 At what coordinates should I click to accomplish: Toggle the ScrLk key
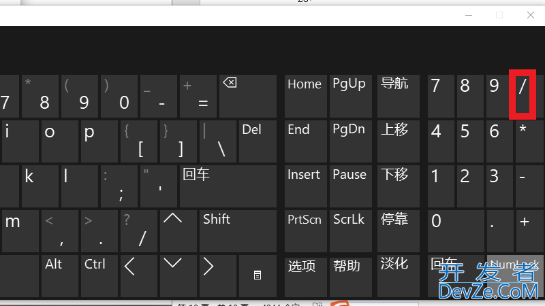[351, 231]
